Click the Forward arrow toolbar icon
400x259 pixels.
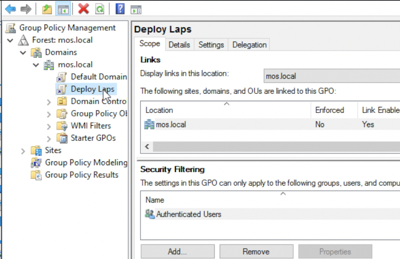[26, 9]
